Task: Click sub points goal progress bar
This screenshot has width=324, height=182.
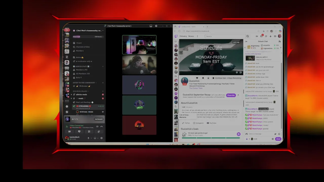Action: (x=211, y=138)
